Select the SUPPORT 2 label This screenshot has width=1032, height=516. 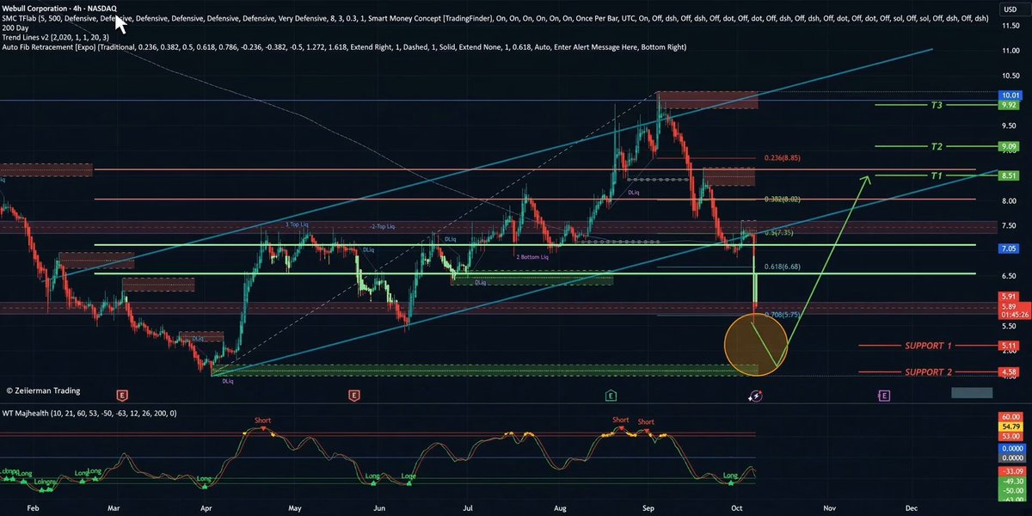pos(928,372)
